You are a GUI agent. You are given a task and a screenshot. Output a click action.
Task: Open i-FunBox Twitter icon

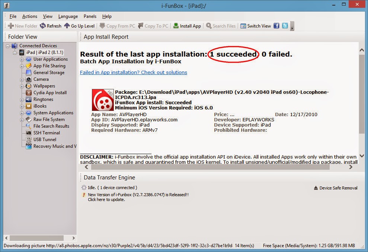[285, 26]
